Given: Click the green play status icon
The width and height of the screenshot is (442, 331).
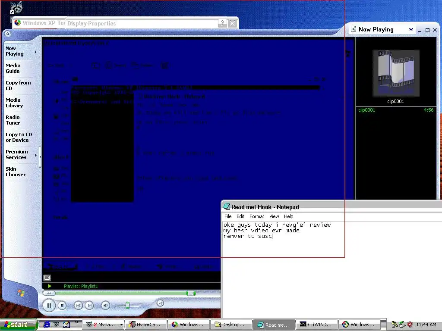Looking at the screenshot, I should click(x=50, y=286).
